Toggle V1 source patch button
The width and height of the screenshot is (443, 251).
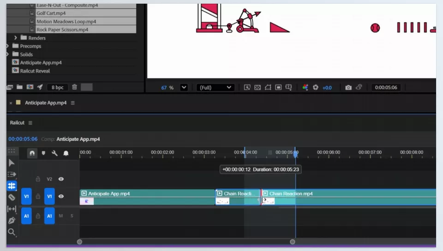26,196
